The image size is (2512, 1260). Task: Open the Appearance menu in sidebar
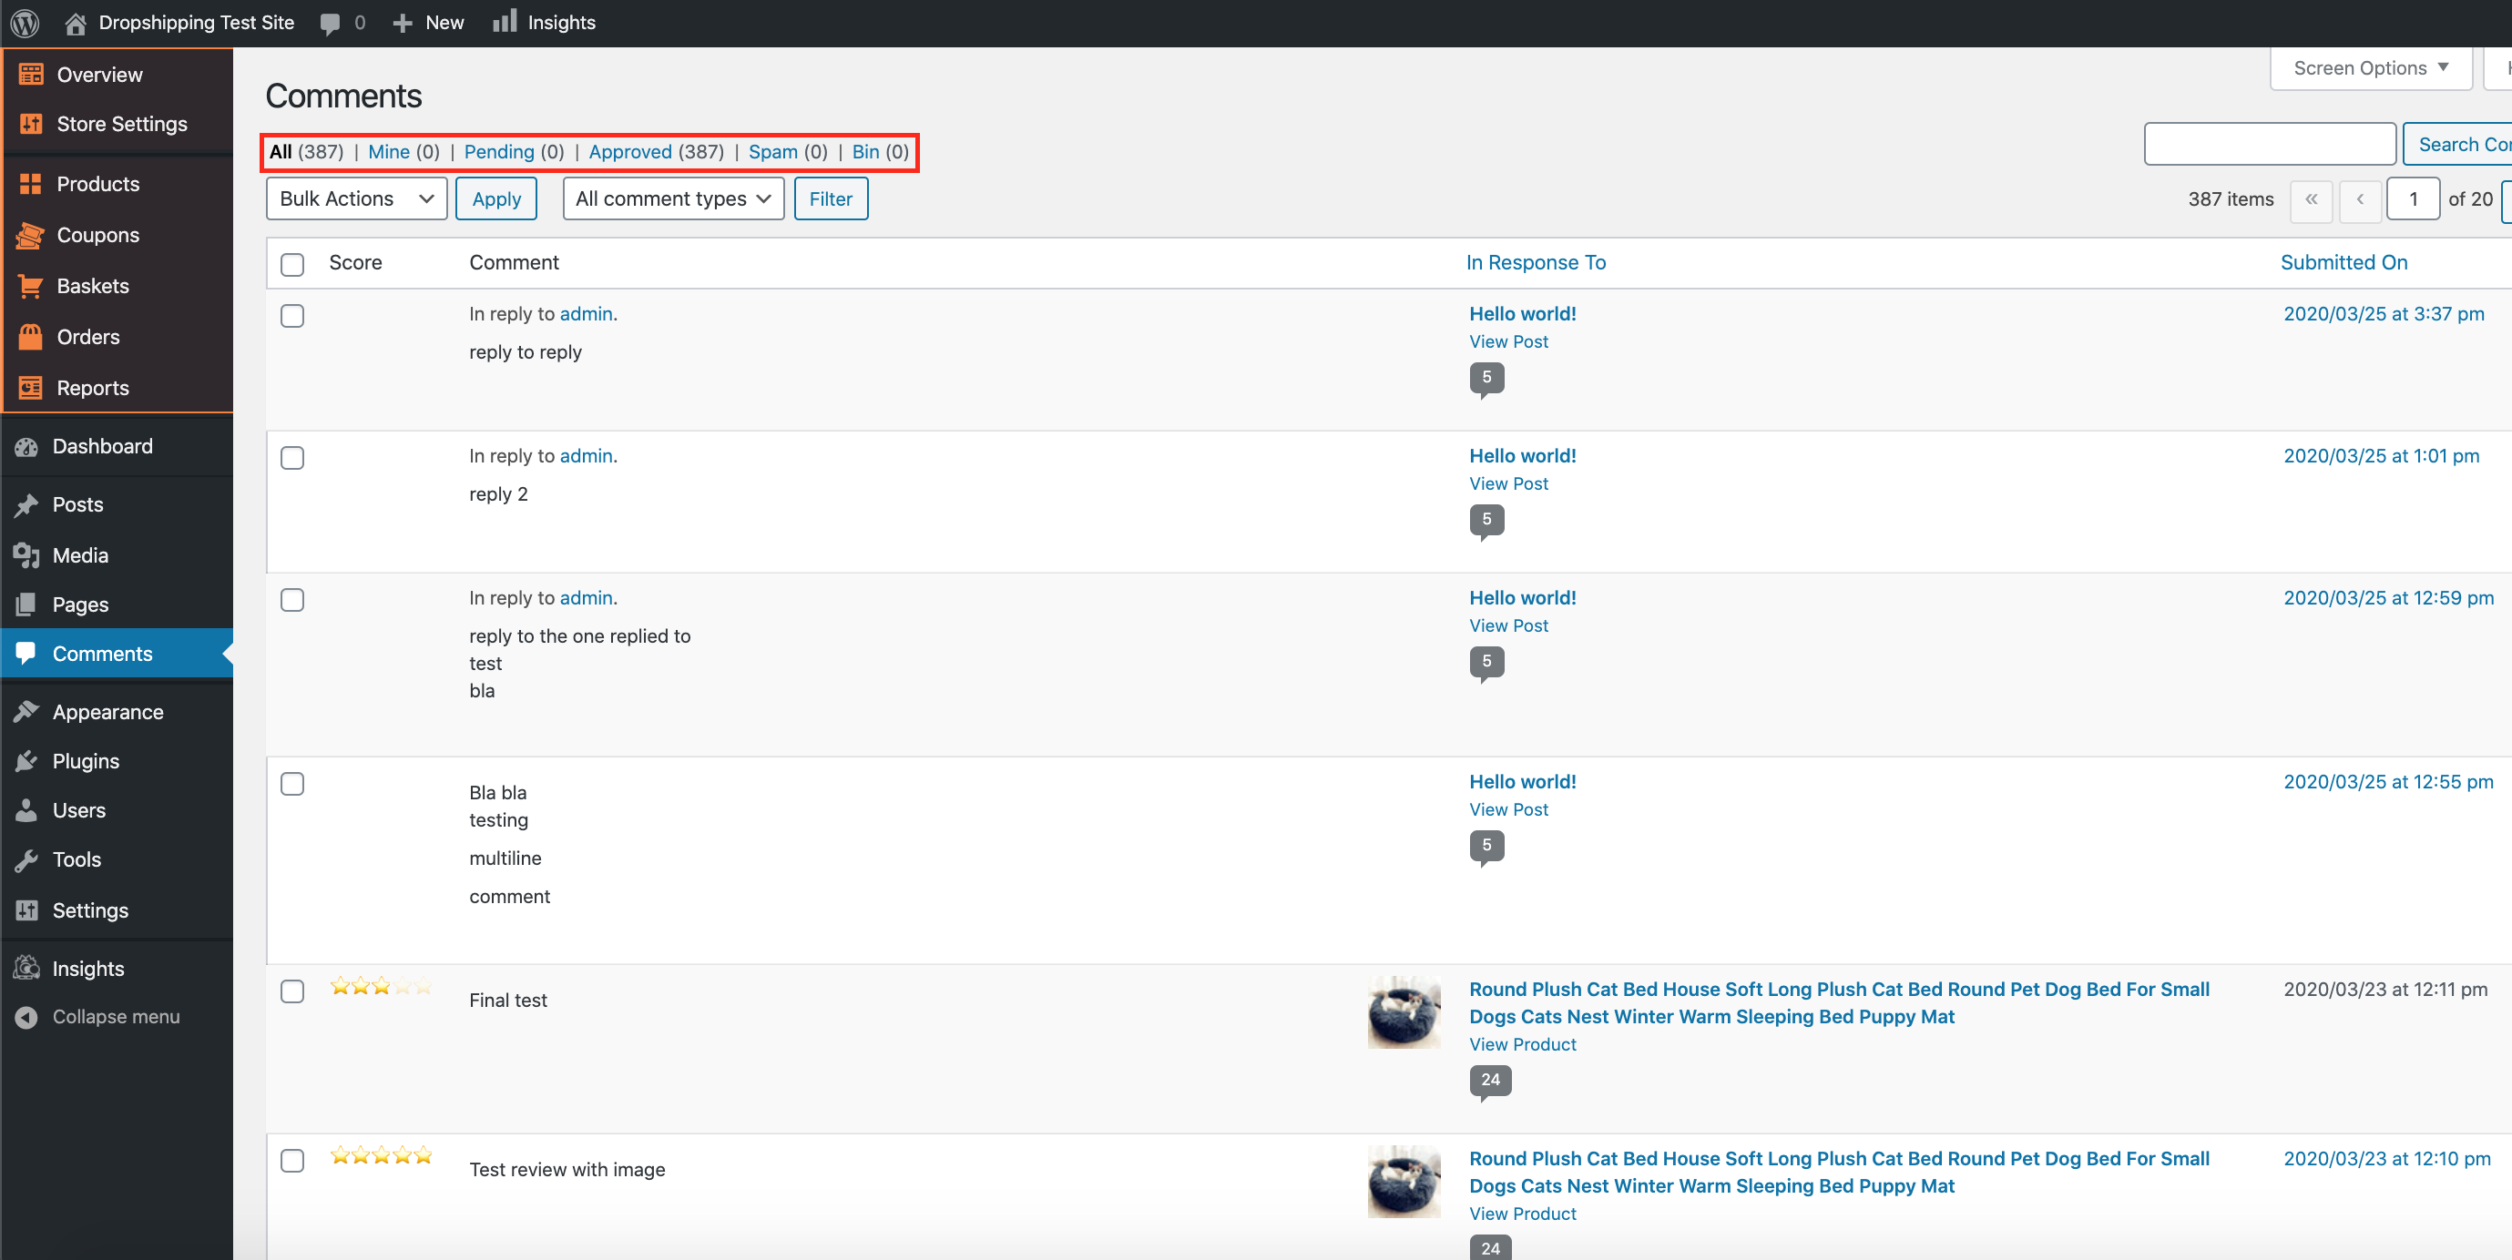[107, 711]
